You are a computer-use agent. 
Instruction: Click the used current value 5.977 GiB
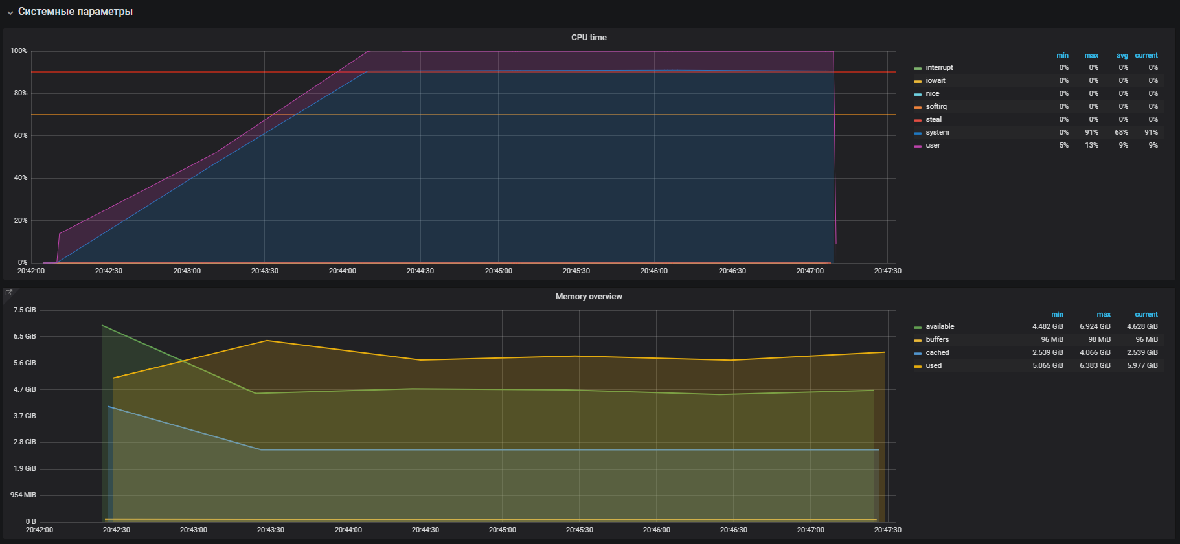(1142, 365)
